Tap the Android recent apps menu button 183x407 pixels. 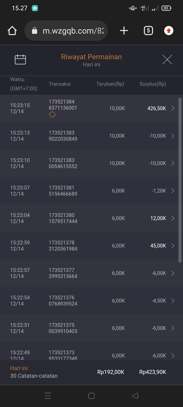point(48,396)
